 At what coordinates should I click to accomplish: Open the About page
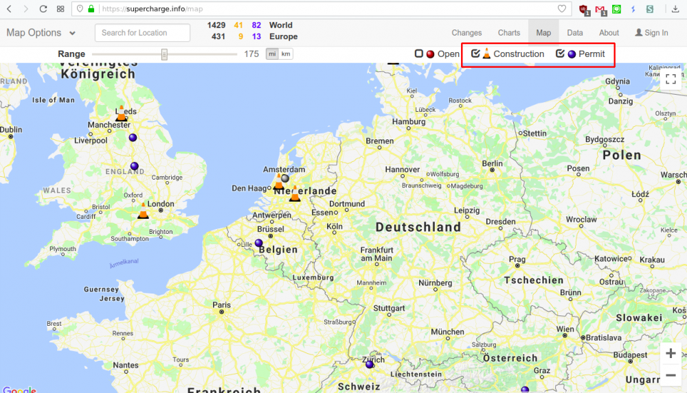point(609,33)
